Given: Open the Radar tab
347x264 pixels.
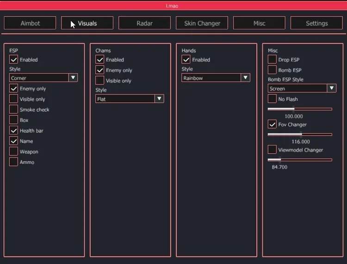Looking at the screenshot, I should (144, 23).
